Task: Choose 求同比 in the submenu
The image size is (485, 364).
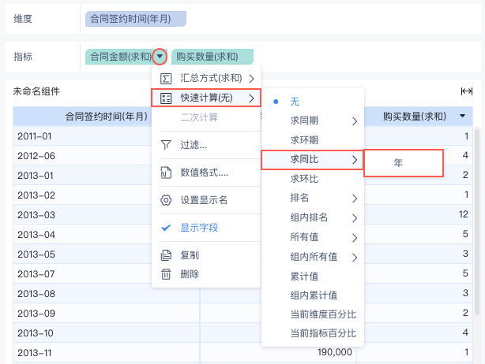Action: [312, 159]
